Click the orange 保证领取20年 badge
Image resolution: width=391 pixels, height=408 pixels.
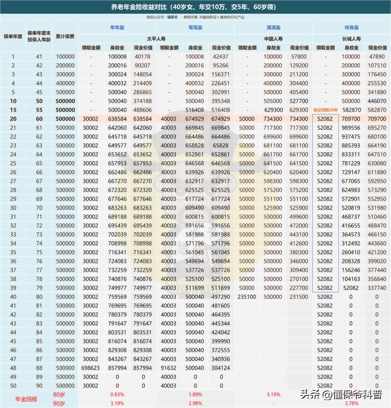tap(326, 109)
